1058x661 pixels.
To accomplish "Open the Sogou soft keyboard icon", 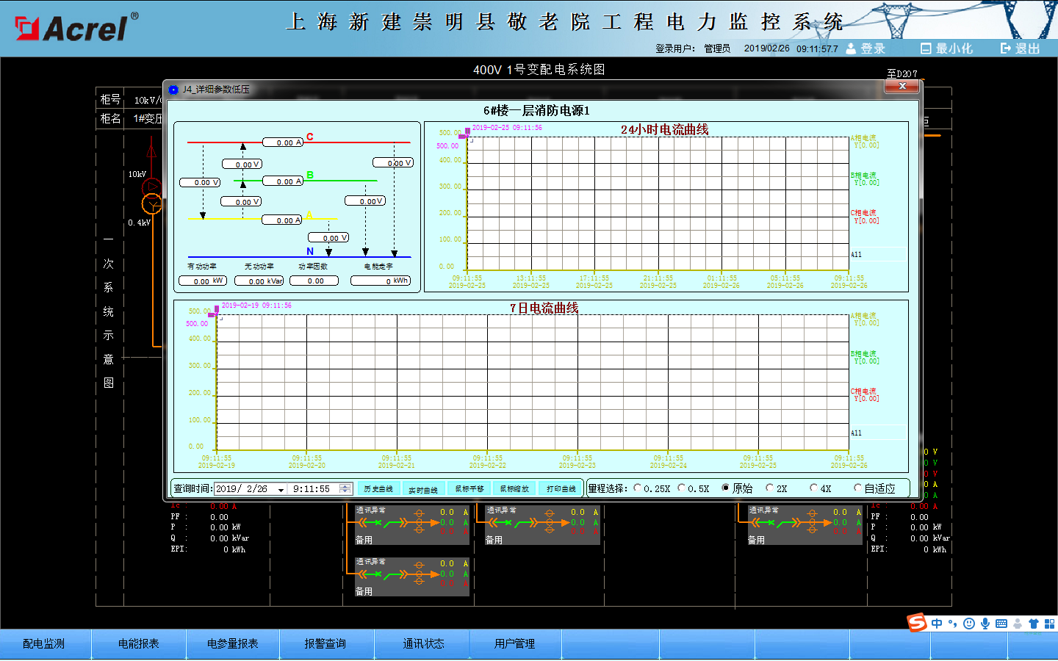I will point(1001,624).
